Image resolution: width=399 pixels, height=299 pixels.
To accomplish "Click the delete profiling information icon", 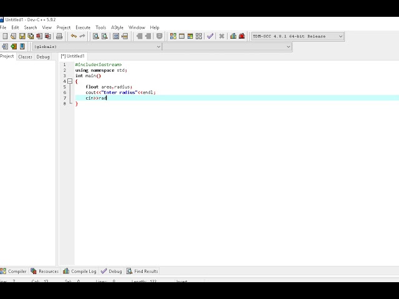I will click(242, 36).
